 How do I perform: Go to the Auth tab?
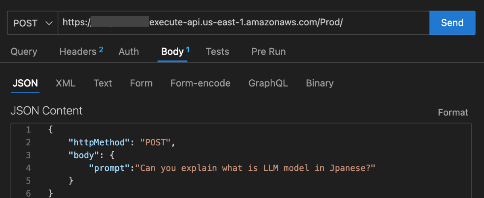[129, 52]
